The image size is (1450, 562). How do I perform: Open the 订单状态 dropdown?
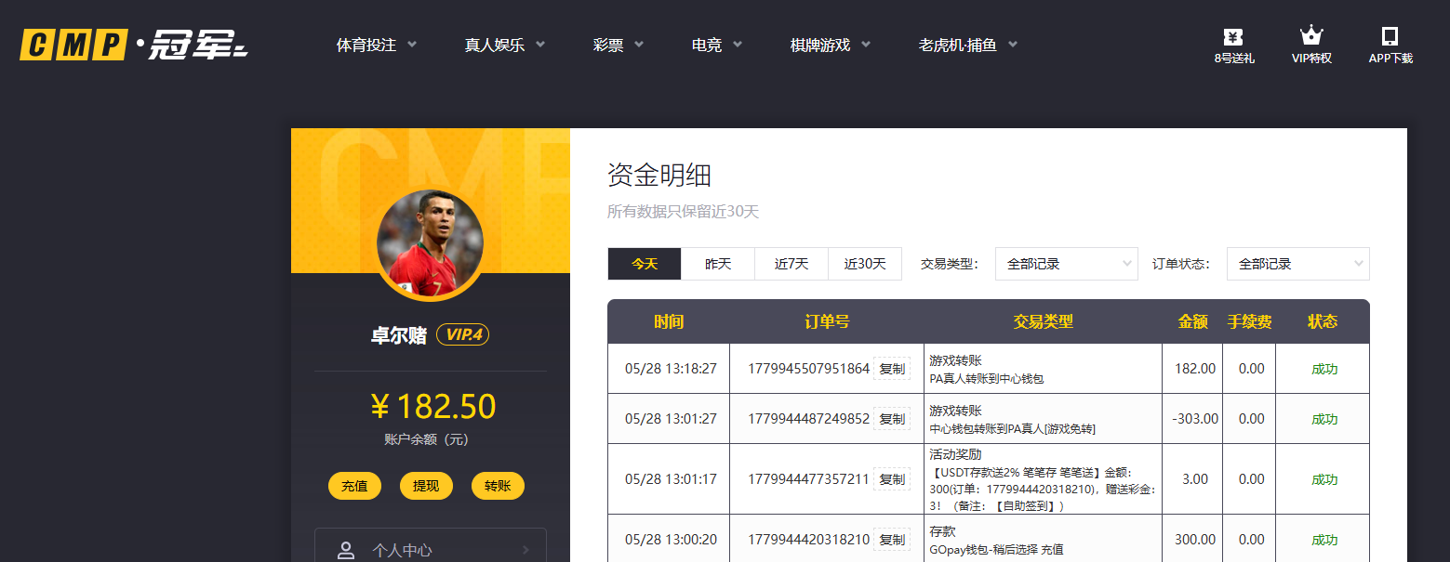[x=1298, y=264]
